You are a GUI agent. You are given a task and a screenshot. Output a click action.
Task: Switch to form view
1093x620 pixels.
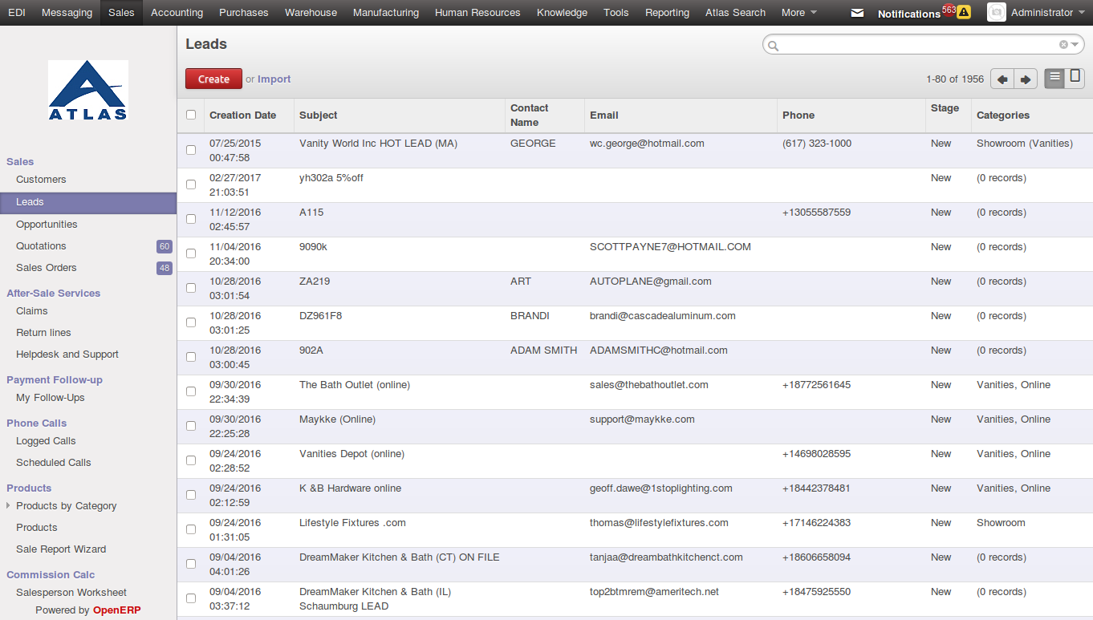(1075, 78)
